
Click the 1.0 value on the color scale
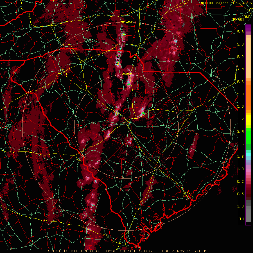click(240, 169)
